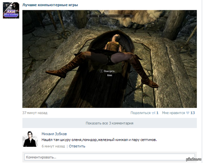Click the comment text Нашёл там шкуру оленя
203x163 pixels.
[x=62, y=140]
